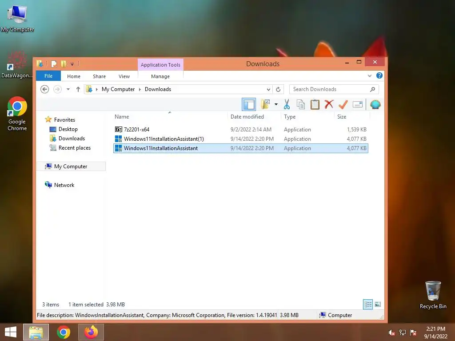The height and width of the screenshot is (341, 455).
Task: Click quick access New Folder icon
Action: (x=64, y=64)
